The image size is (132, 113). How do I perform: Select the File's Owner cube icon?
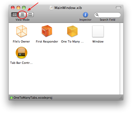22,31
